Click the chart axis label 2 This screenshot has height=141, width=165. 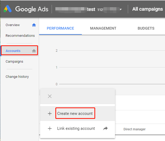(57, 51)
